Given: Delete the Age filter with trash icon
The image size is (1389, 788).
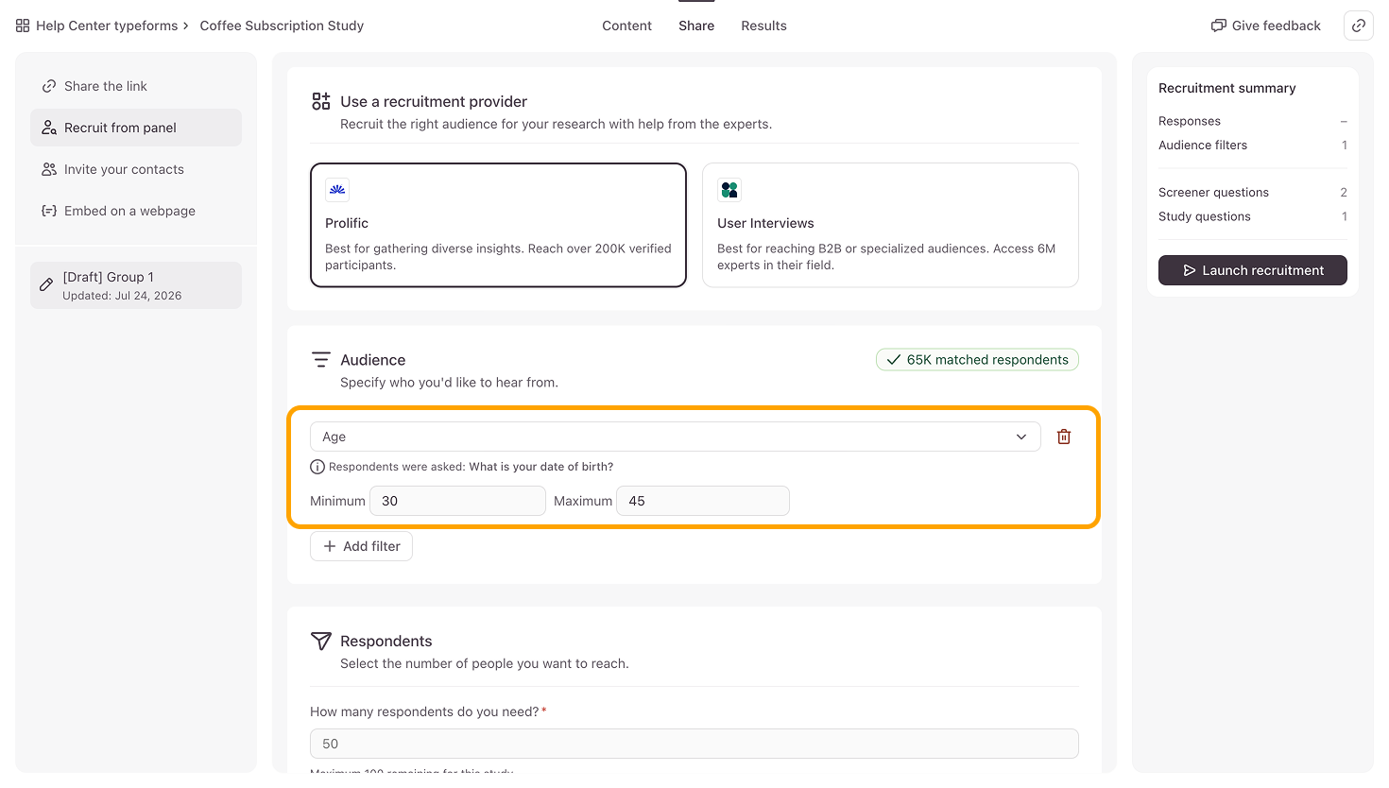Looking at the screenshot, I should 1064,437.
